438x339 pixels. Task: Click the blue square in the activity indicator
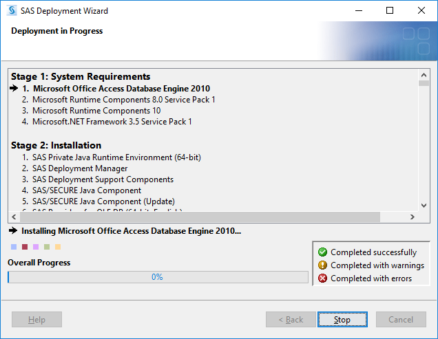click(x=14, y=247)
